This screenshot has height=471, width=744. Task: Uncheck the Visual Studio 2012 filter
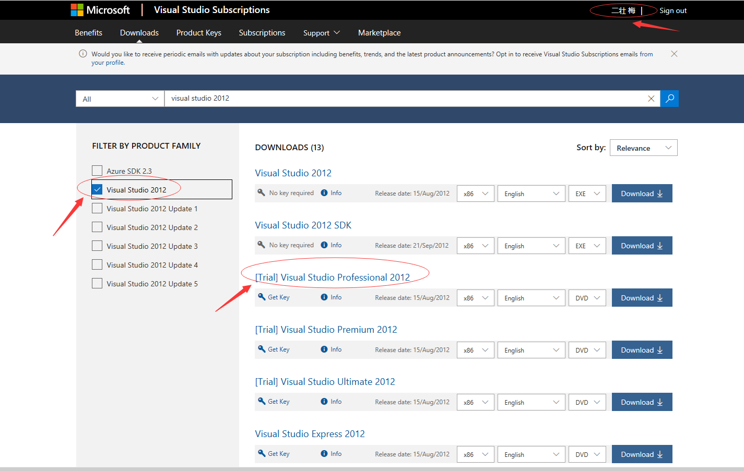tap(97, 189)
